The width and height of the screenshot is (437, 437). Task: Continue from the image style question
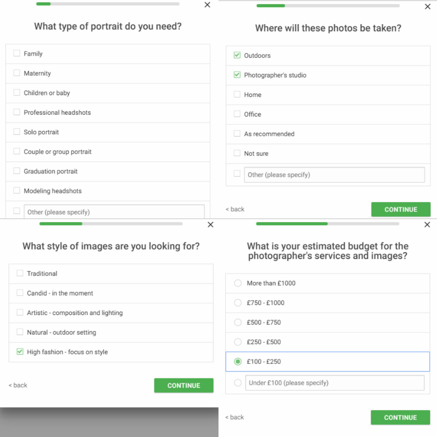tap(184, 385)
